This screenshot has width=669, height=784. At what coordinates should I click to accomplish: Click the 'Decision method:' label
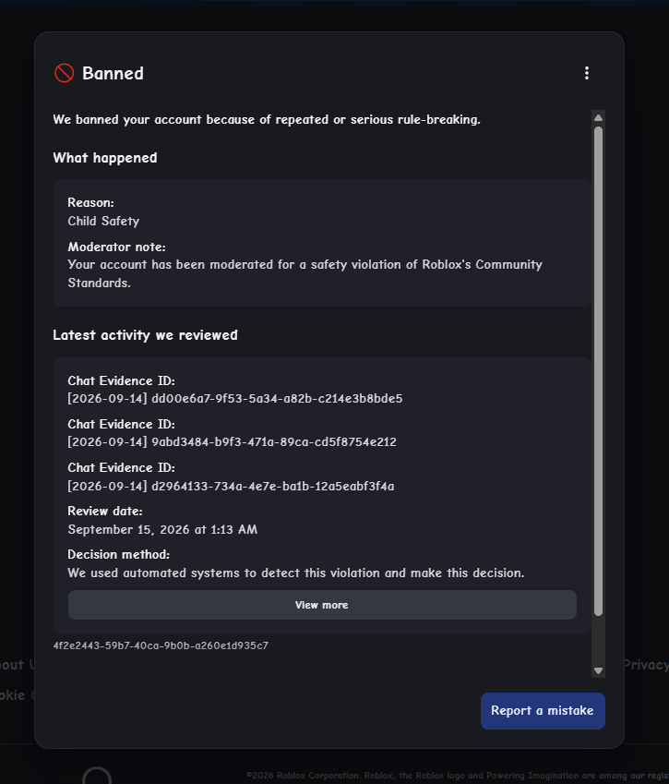pyautogui.click(x=118, y=554)
